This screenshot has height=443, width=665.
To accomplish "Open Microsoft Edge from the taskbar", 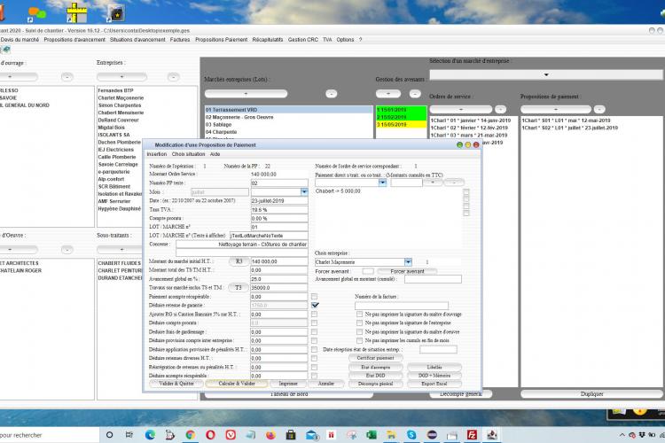I will (x=150, y=435).
